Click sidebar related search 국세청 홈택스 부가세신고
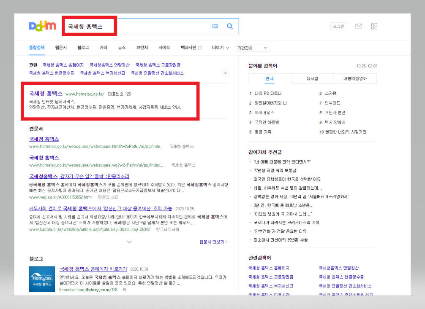Viewport: 425px width, 309px height. (x=271, y=286)
